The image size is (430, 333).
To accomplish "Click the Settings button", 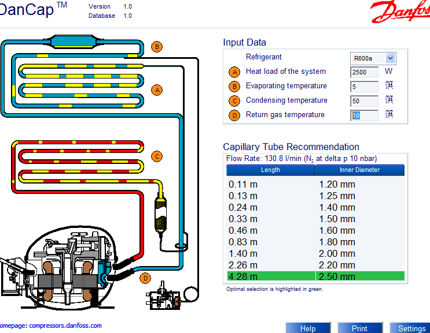I will click(x=410, y=328).
